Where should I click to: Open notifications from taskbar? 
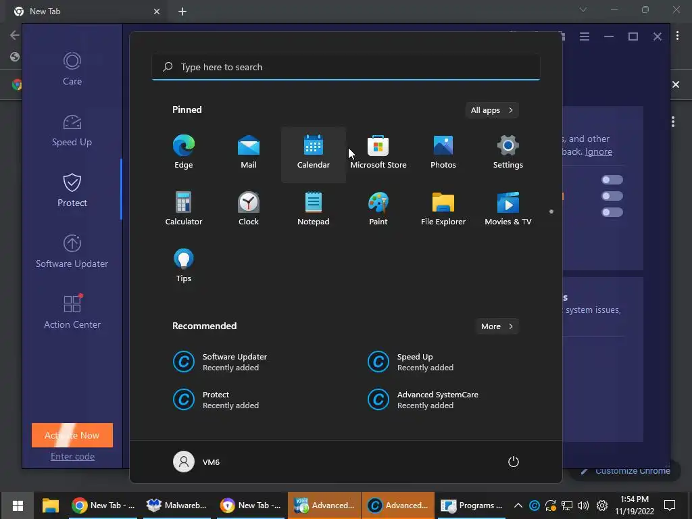670,505
